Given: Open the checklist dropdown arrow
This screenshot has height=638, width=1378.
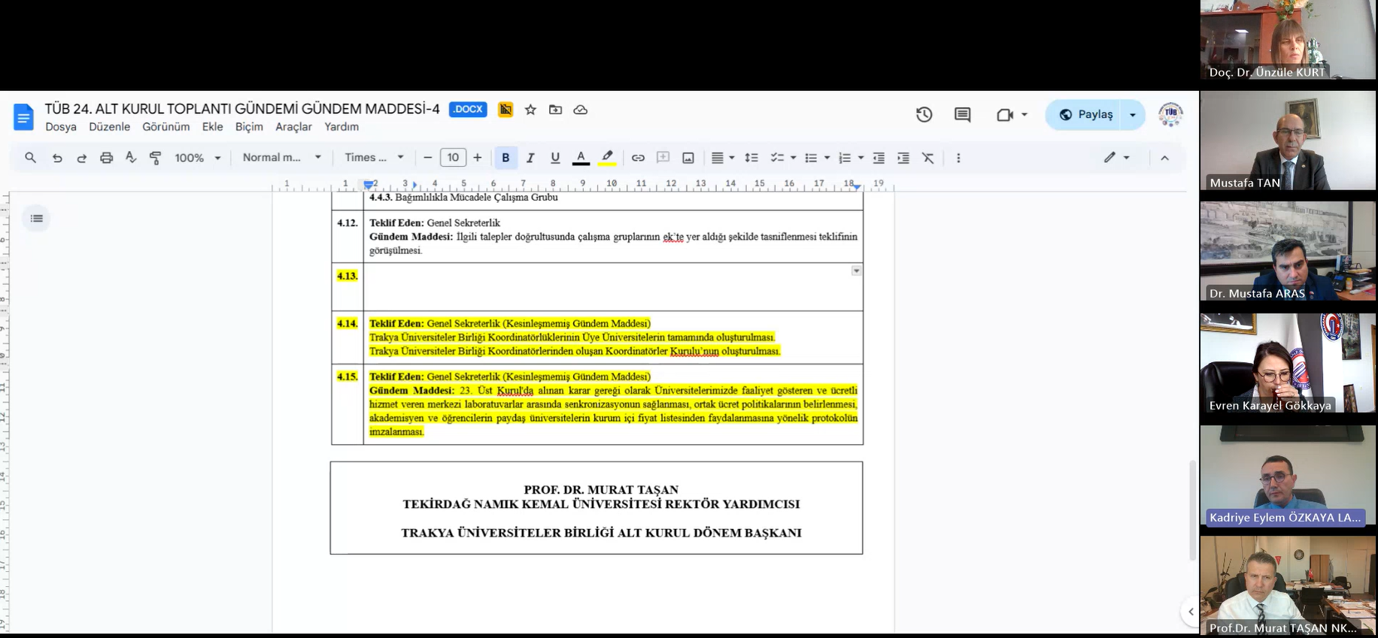Looking at the screenshot, I should click(x=793, y=158).
